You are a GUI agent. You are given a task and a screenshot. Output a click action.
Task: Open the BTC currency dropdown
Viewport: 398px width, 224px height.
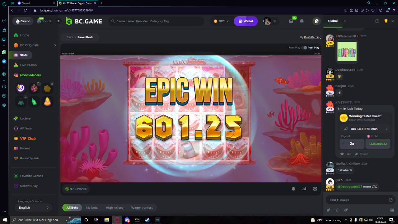tap(221, 21)
